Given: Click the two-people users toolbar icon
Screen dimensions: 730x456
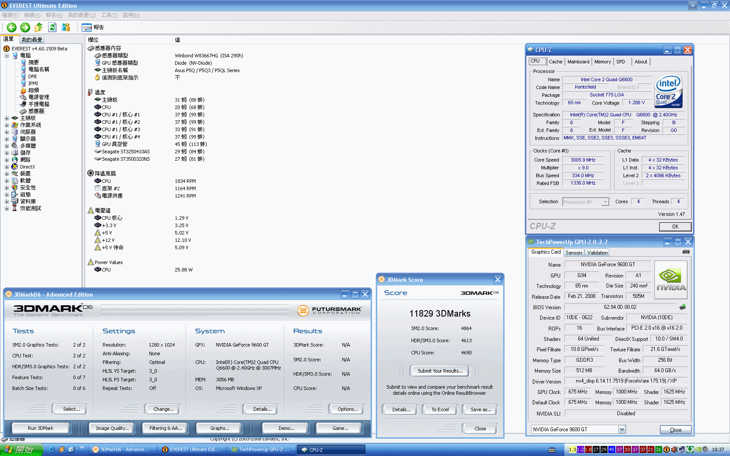Looking at the screenshot, I should click(66, 27).
